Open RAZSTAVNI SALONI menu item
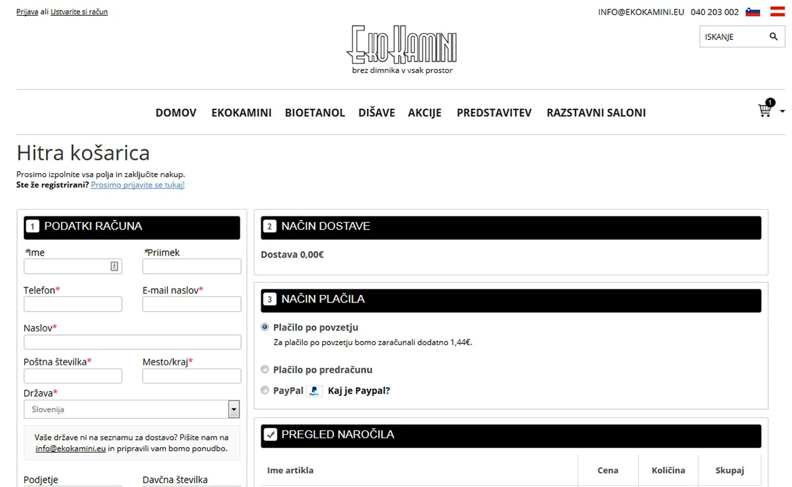Viewport: 792px width, 487px height. pos(596,112)
